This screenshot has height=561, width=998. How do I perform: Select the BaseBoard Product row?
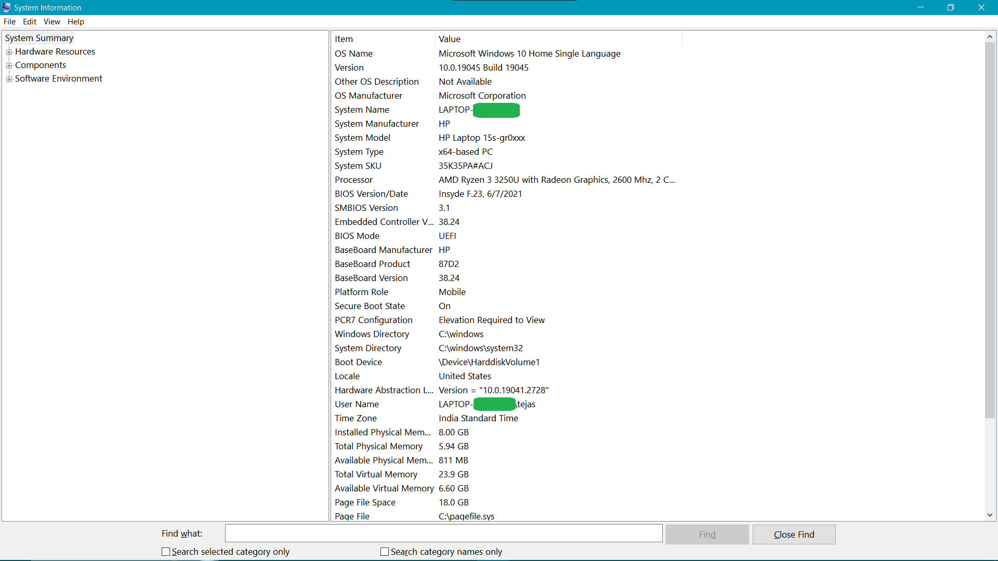[507, 264]
